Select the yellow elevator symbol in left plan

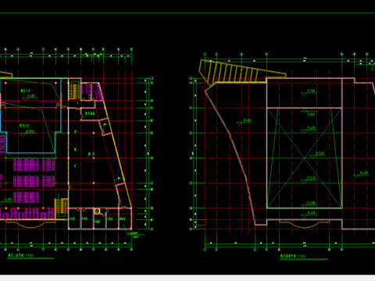click(97, 211)
